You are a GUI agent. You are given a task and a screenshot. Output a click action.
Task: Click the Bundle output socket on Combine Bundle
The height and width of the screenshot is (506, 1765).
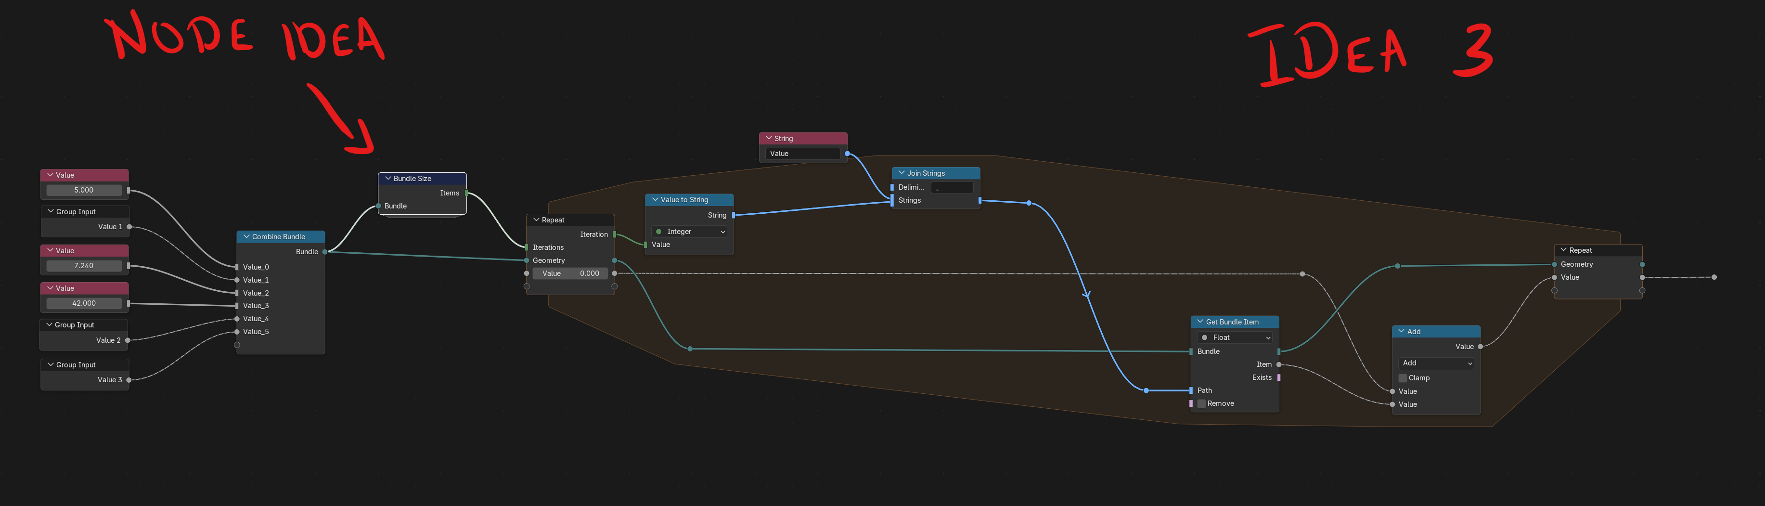pyautogui.click(x=325, y=252)
